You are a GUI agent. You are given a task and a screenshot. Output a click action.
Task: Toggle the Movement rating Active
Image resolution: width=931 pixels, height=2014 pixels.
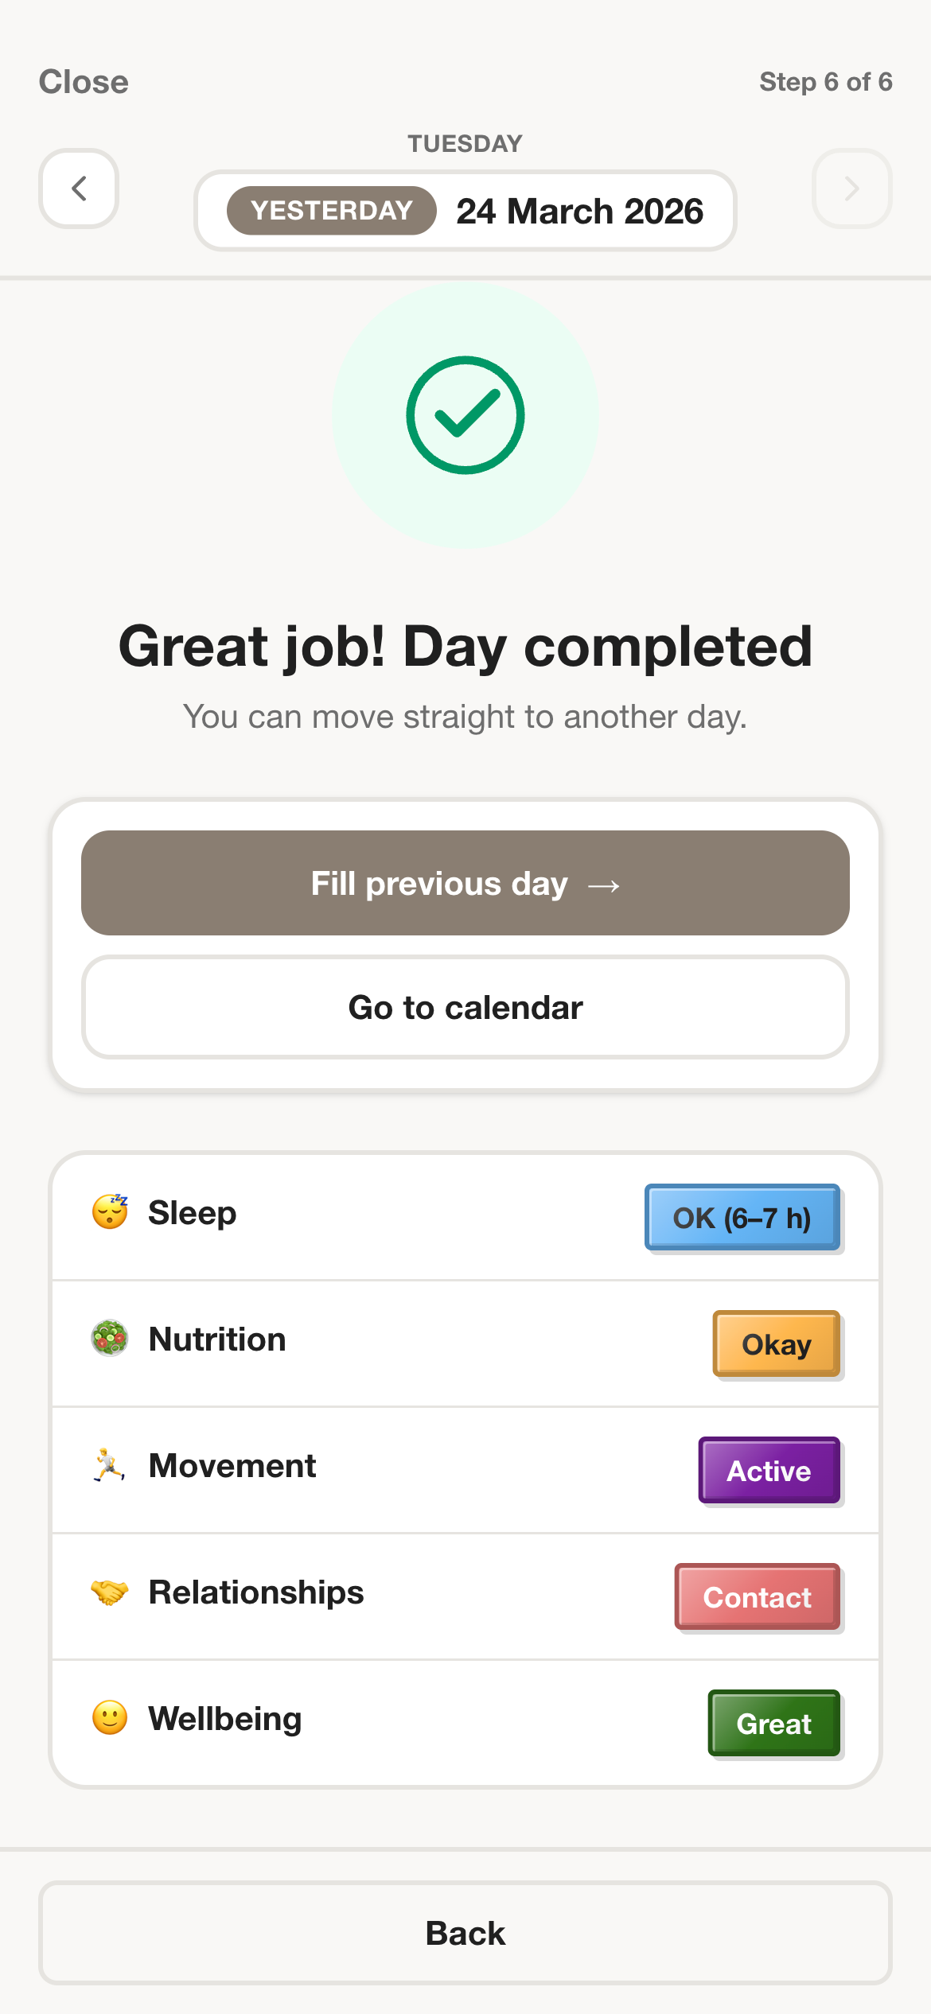[769, 1470]
